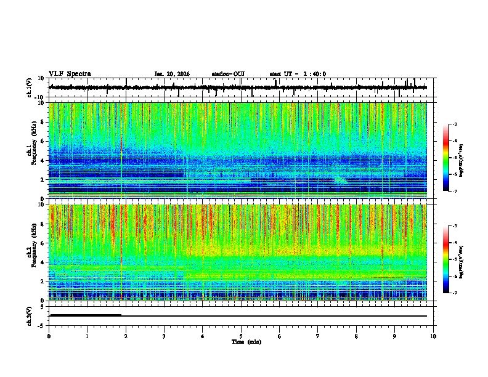488x377 pixels.
Task: Click the ch.3(V) axis label
Action: pos(30,316)
